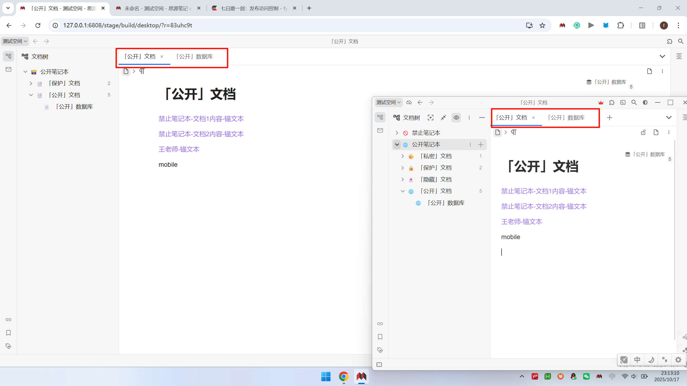Click the Chrome icon on the Windows taskbar
The width and height of the screenshot is (687, 386).
point(343,376)
